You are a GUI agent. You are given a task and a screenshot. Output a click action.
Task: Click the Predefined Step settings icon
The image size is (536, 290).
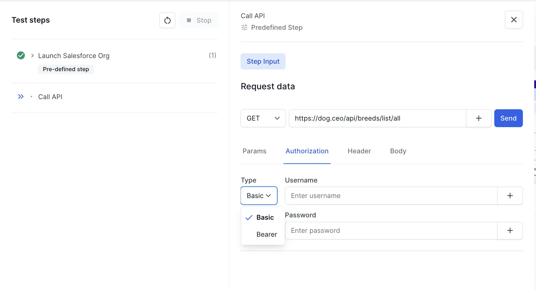pyautogui.click(x=244, y=27)
